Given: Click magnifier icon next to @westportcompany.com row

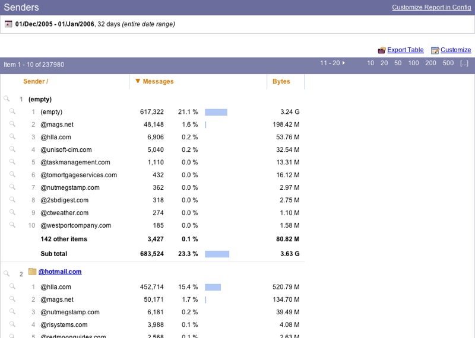Looking at the screenshot, I should pyautogui.click(x=12, y=225).
